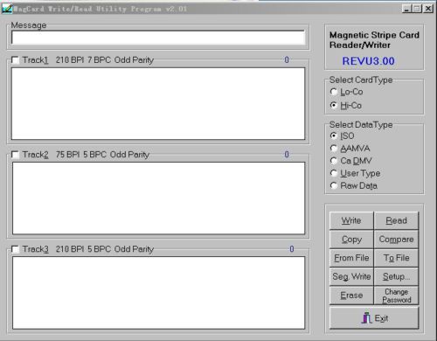This screenshot has height=341, width=437.
Task: Enable the Track3 checkbox
Action: [x=15, y=249]
